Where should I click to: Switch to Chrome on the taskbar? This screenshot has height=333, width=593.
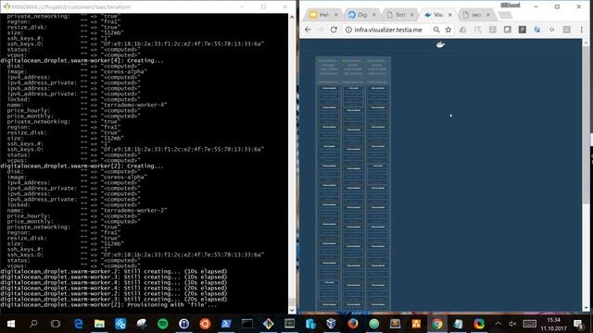(436, 324)
